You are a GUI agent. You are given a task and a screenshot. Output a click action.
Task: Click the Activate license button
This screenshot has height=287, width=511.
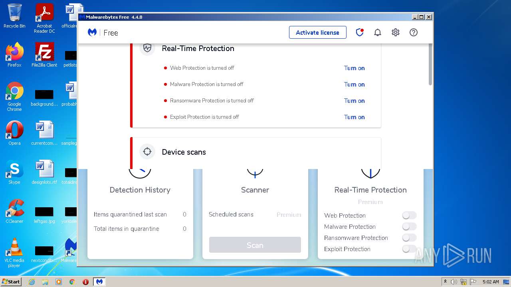point(317,33)
